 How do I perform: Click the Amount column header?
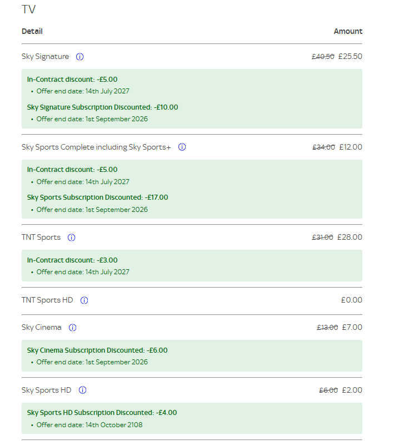tap(348, 31)
